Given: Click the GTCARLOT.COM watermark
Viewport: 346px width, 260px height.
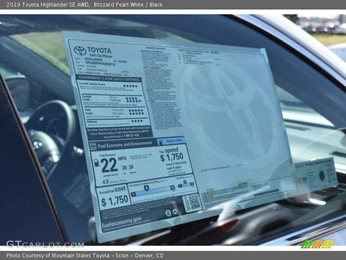Looking at the screenshot, I should point(45,244).
